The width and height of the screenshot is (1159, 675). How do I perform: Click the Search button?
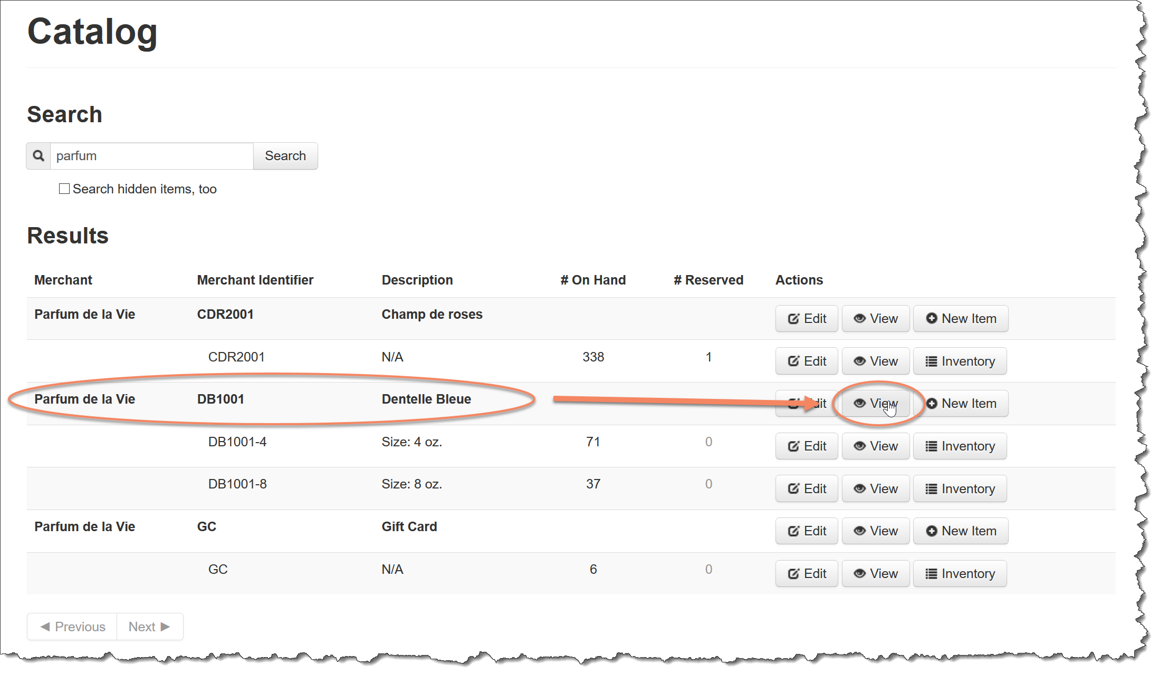(285, 156)
